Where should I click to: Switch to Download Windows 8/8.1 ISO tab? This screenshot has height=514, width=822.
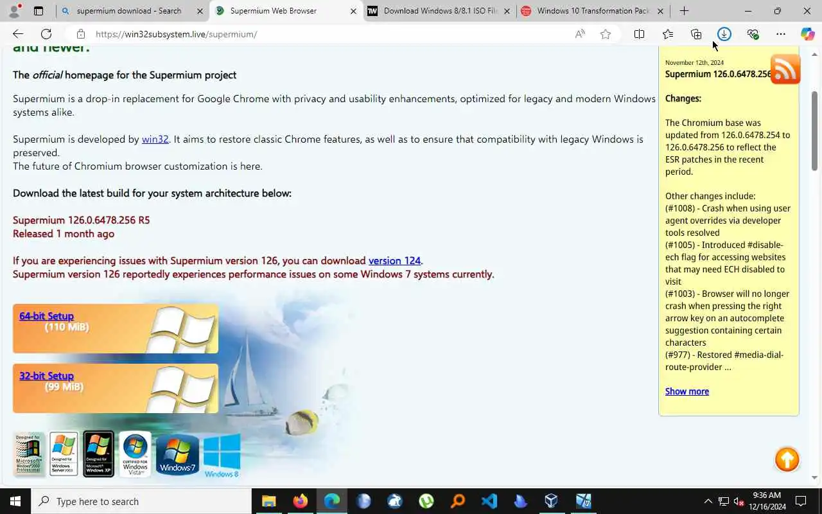tap(441, 11)
